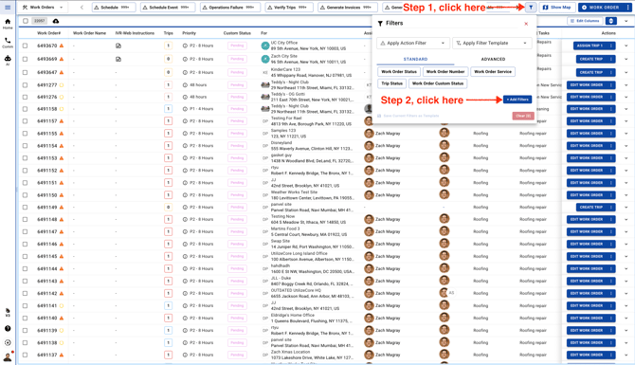Click the Add Filters button
This screenshot has height=365, width=635.
click(517, 100)
